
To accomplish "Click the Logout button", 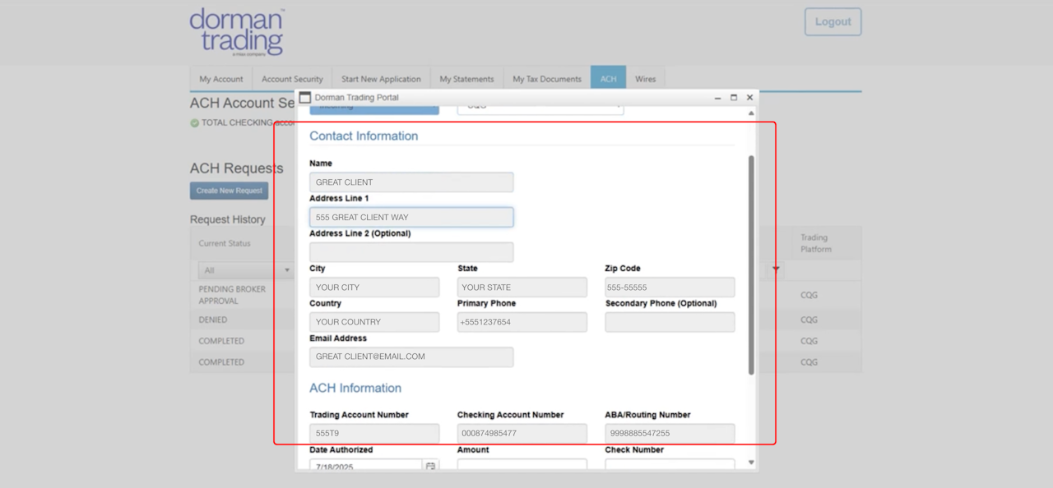I will [833, 22].
